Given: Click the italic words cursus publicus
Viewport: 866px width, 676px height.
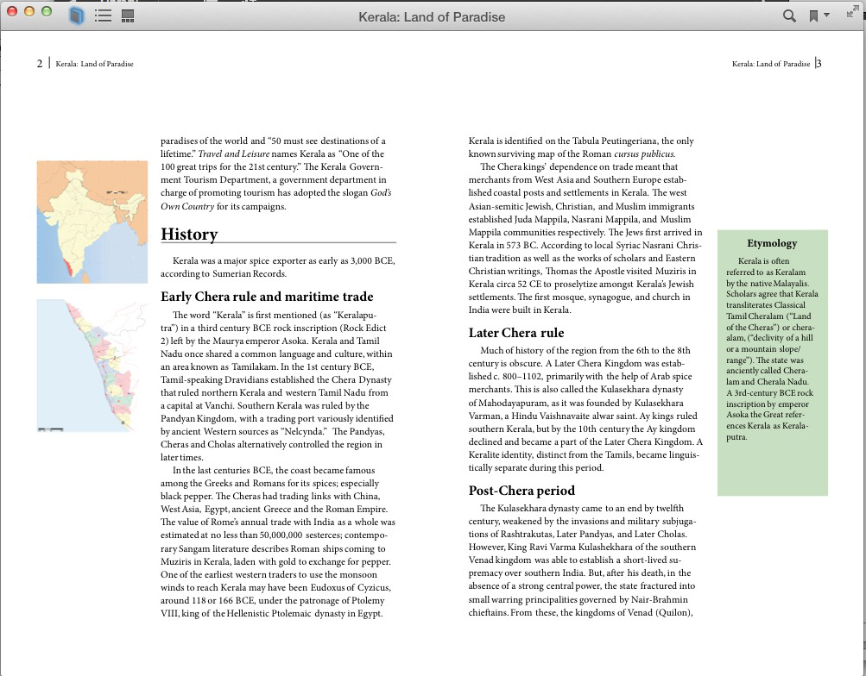Looking at the screenshot, I should [644, 153].
